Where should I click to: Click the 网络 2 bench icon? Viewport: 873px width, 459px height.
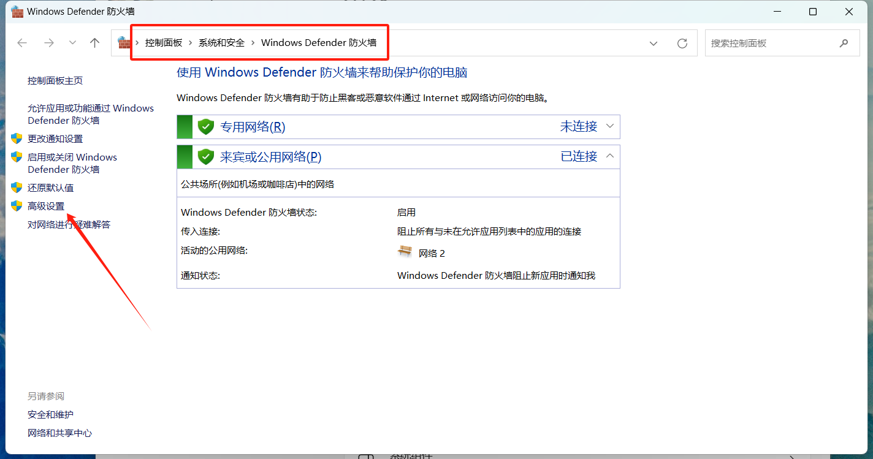click(x=405, y=251)
